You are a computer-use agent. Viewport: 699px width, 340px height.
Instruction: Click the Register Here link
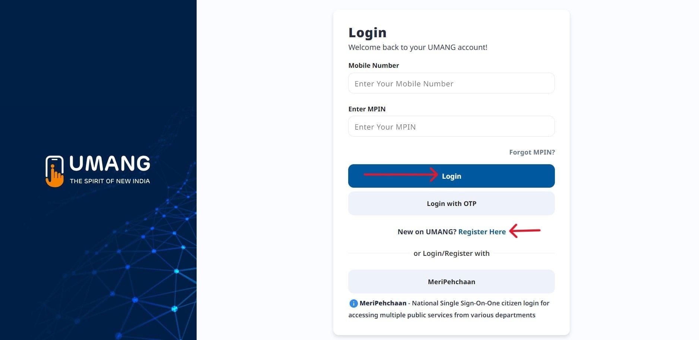coord(482,232)
